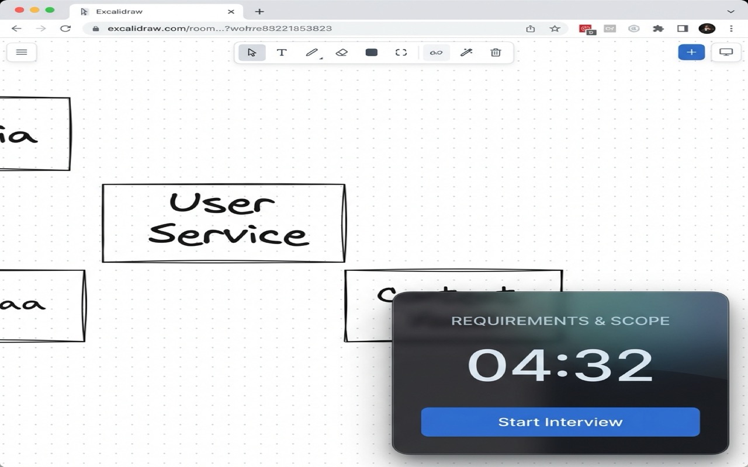Open the Excalidraw hamburger menu
748x467 pixels.
click(22, 52)
